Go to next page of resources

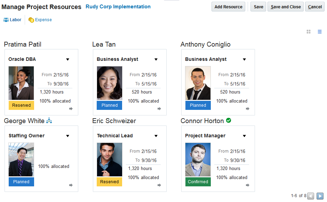320,196
